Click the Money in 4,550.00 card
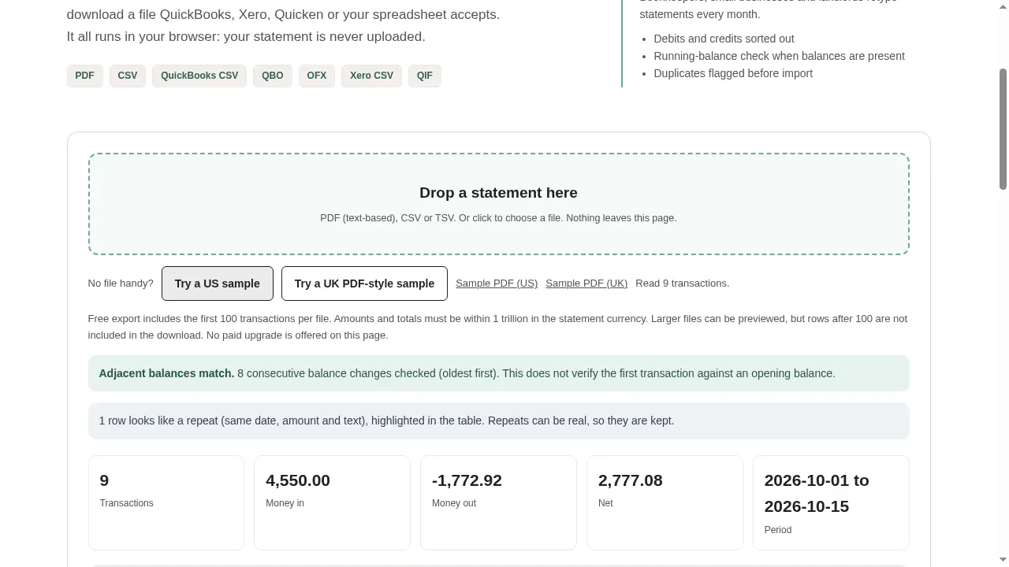The height and width of the screenshot is (567, 1009). pos(332,502)
